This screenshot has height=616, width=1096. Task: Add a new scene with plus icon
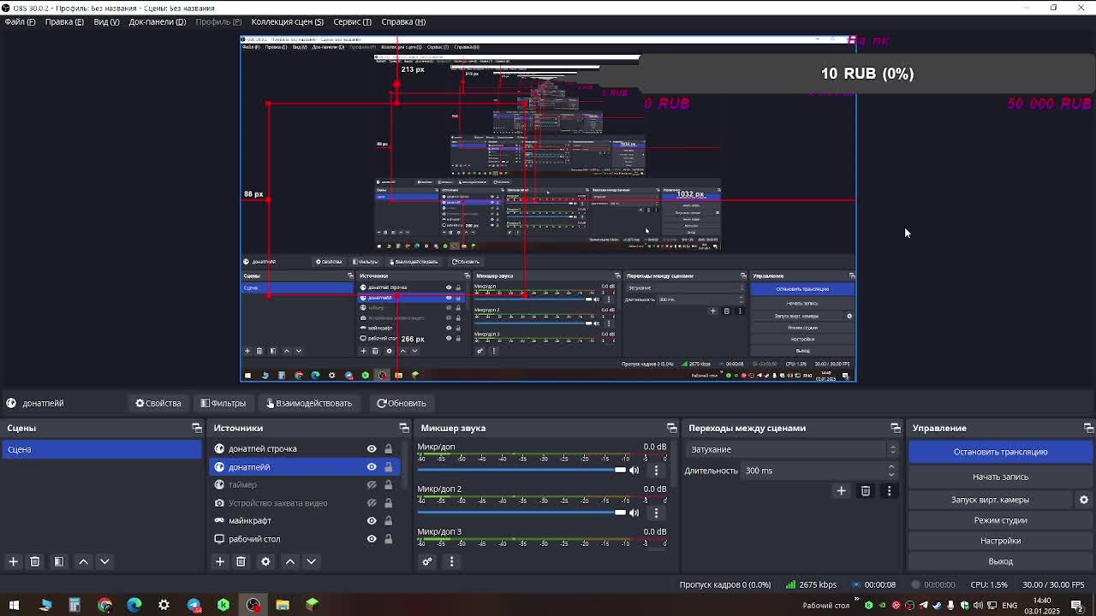pos(13,561)
